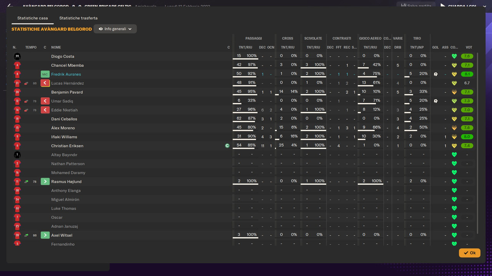Select player name Dani Ceballos
This screenshot has height=276, width=492.
click(64, 119)
